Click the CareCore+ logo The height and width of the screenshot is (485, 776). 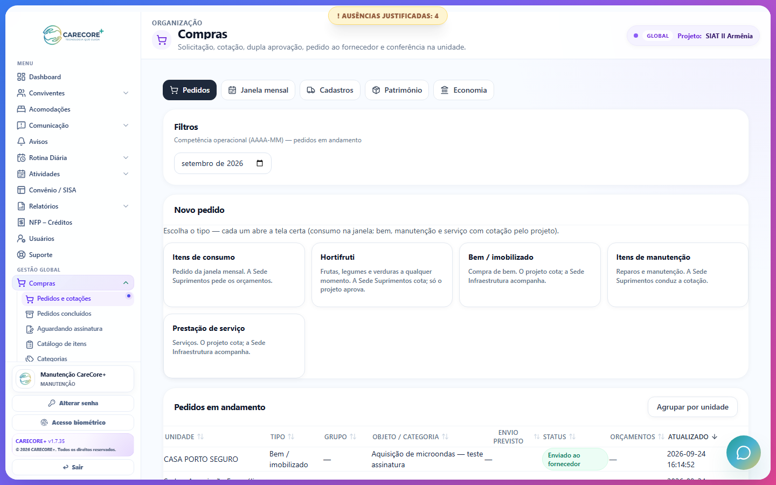click(73, 35)
